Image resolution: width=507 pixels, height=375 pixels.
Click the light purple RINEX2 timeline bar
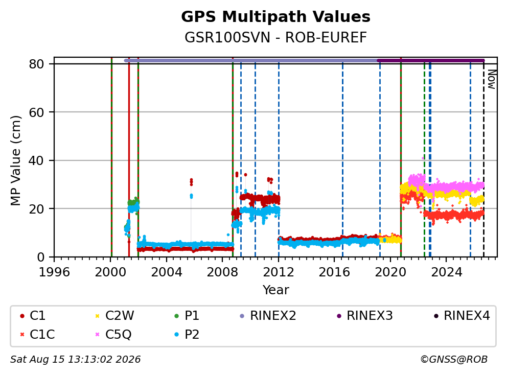pos(251,60)
